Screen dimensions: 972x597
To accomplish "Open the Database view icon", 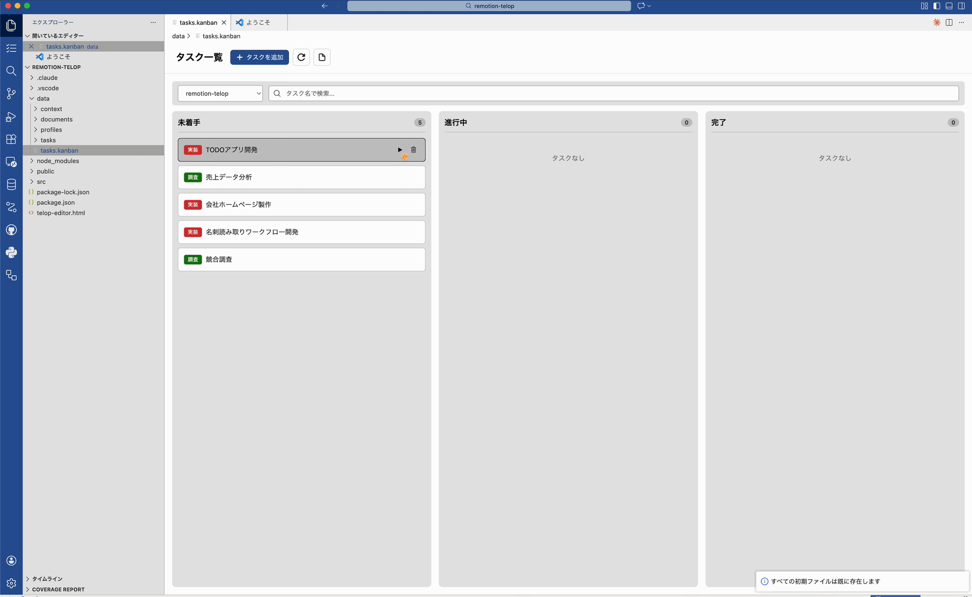I will tap(11, 185).
